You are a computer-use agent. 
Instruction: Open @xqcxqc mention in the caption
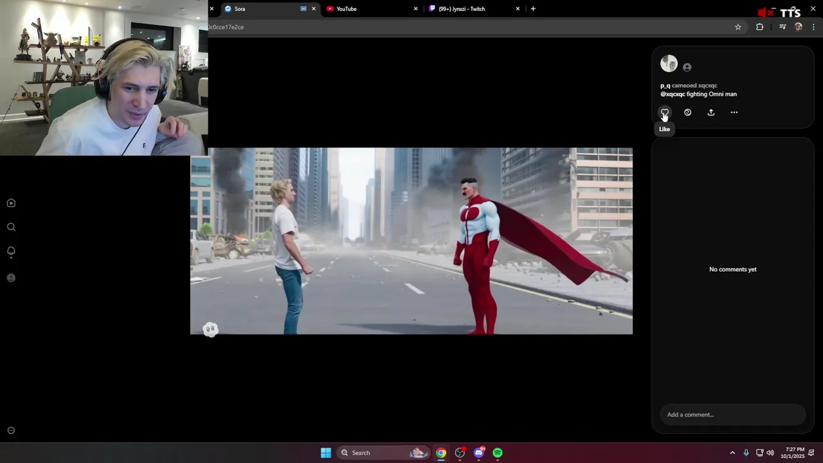coord(673,94)
